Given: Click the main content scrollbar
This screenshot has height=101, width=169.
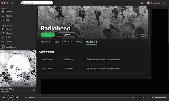Looking at the screenshot, I should (x=150, y=26).
